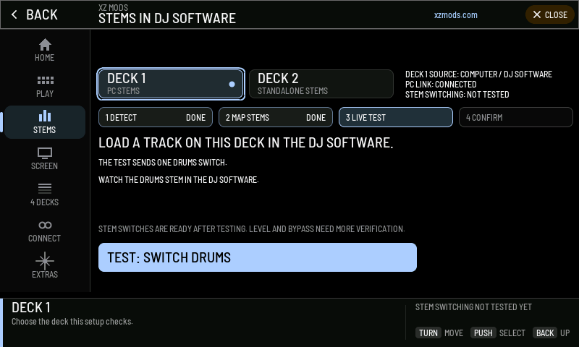The width and height of the screenshot is (579, 347).
Task: Open the Play pads grid icon
Action: (45, 80)
